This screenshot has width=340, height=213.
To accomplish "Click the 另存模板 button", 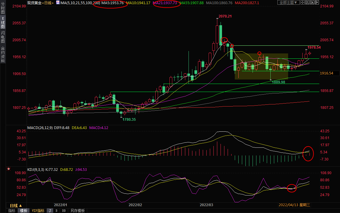I will point(77,211).
